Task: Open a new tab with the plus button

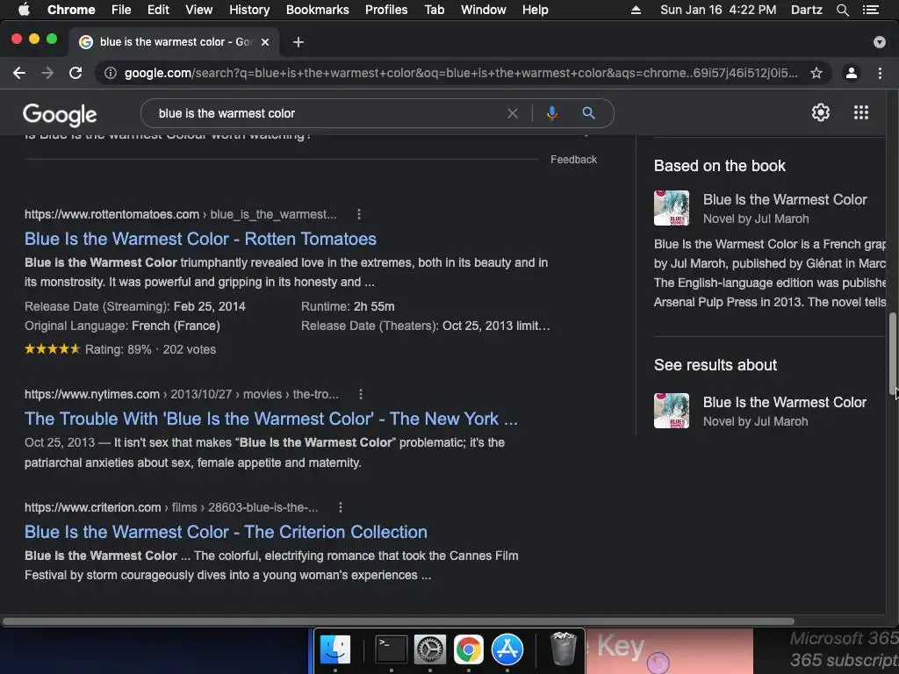Action: [298, 42]
